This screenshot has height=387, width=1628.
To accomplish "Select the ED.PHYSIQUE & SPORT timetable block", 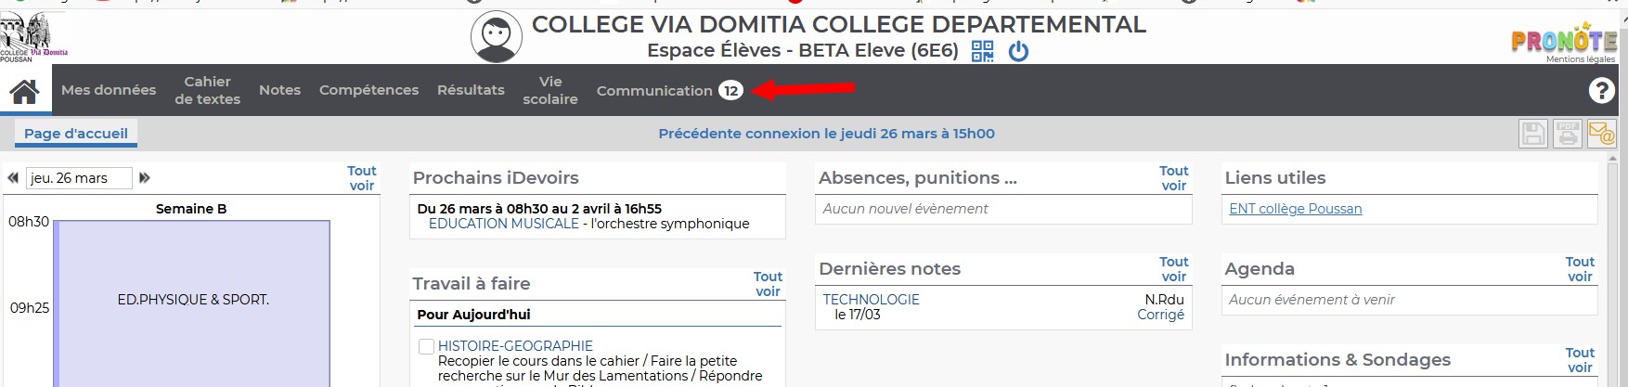I will pos(193,303).
